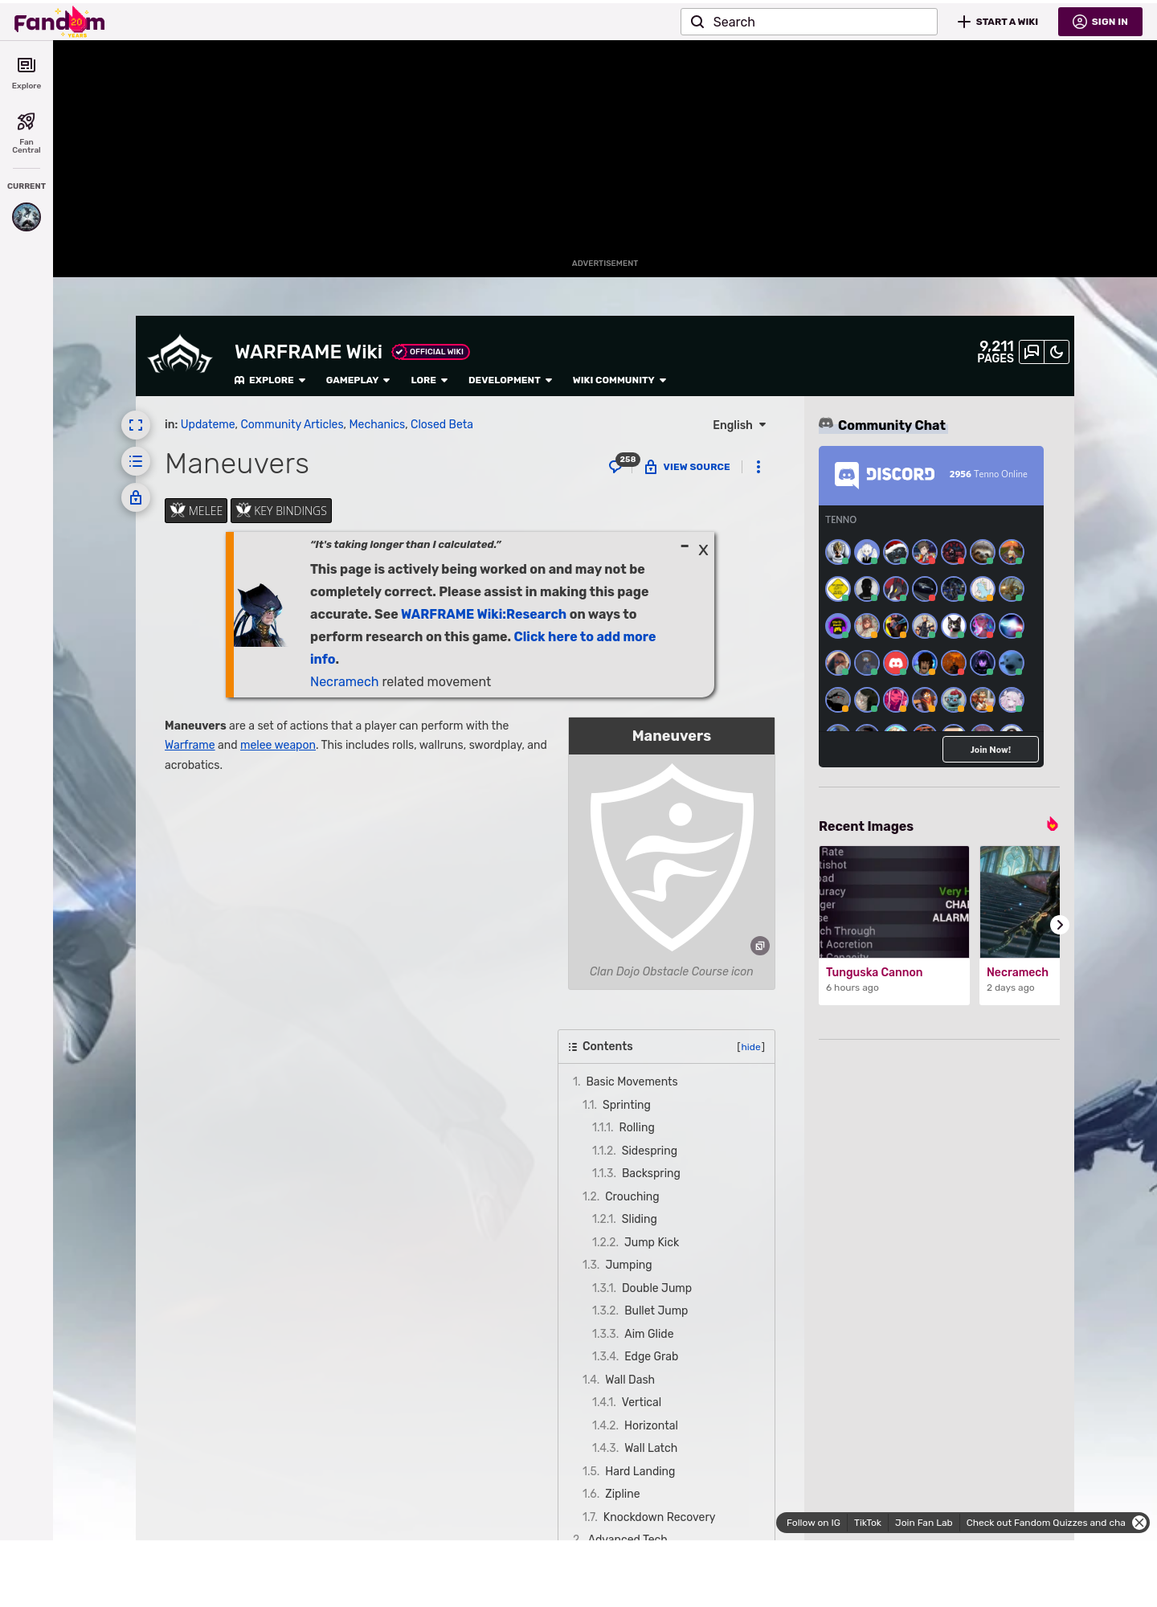Minimize the research notice banner
This screenshot has height=1607, width=1157.
685,546
